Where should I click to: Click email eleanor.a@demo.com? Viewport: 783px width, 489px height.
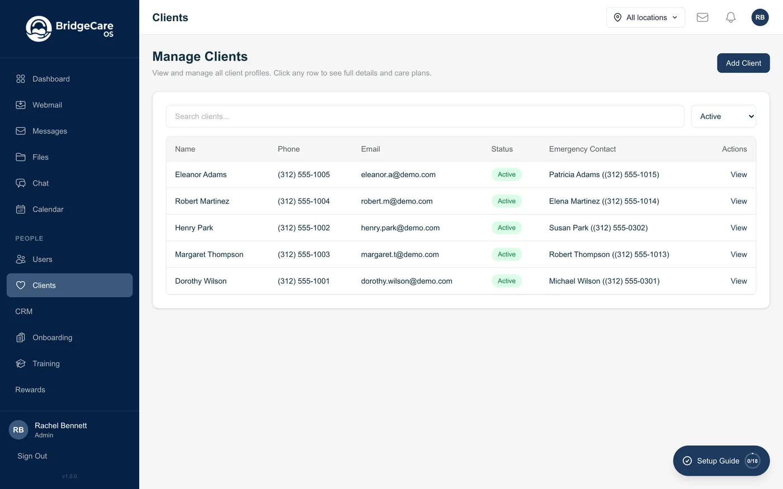398,174
